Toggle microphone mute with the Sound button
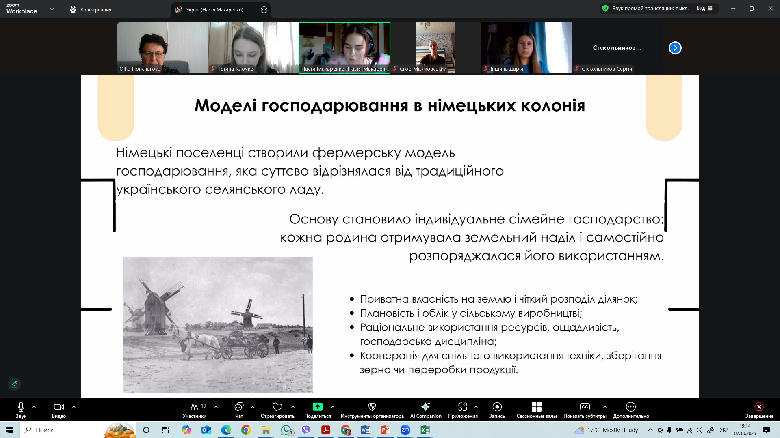Screen dimensions: 780x438 tap(21, 407)
